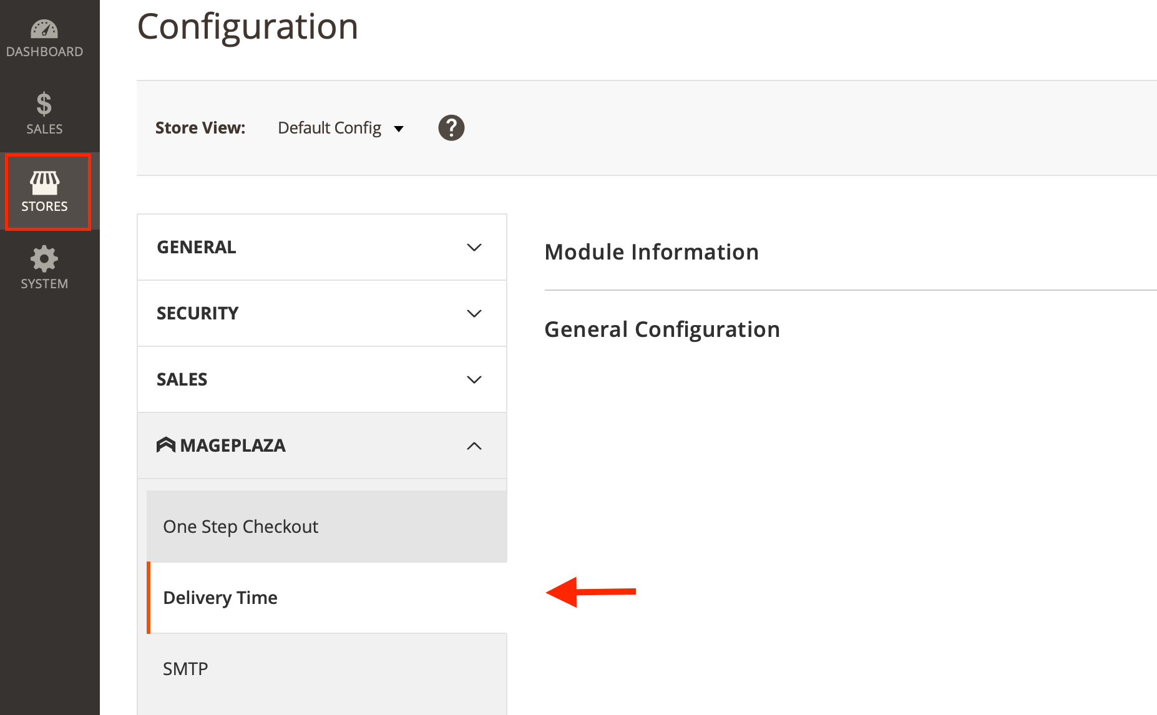Click the GENERAL tab label
1157x715 pixels.
(x=197, y=247)
